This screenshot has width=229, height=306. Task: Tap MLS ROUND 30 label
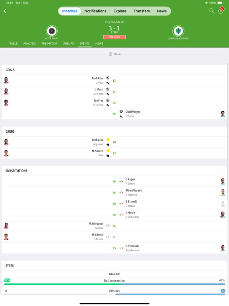pos(114,22)
